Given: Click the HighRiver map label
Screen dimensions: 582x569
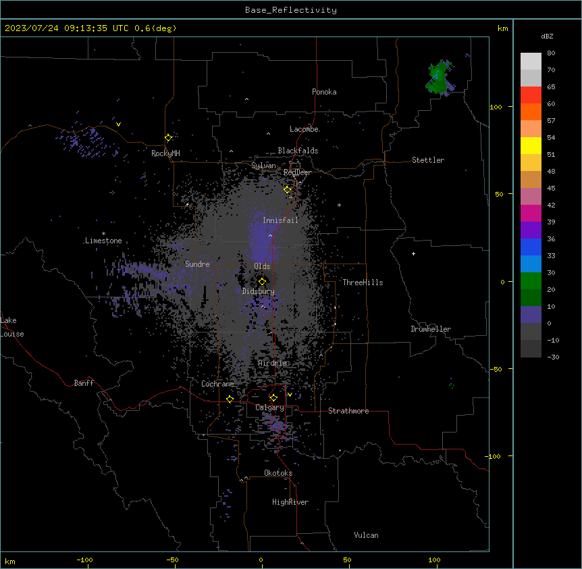Looking at the screenshot, I should [x=290, y=502].
